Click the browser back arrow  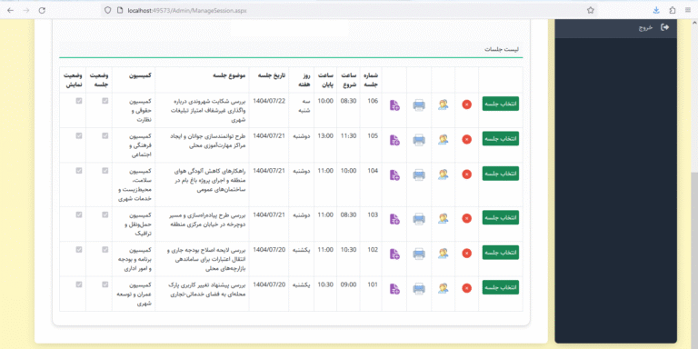[x=11, y=10]
